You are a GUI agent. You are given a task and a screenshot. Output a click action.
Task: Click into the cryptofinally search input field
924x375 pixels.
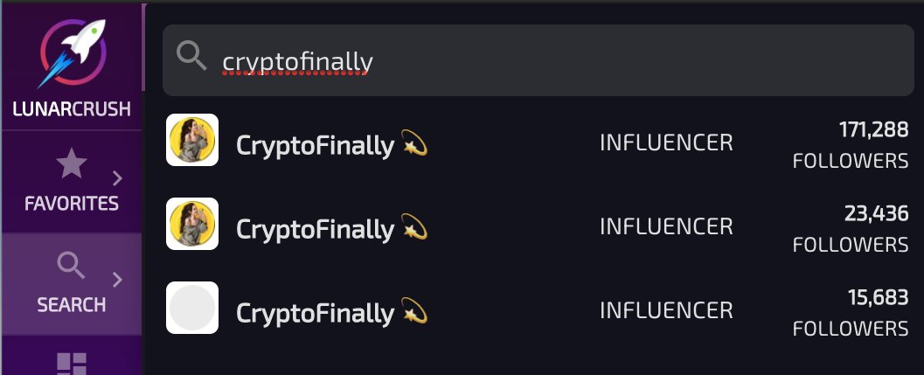pos(538,60)
